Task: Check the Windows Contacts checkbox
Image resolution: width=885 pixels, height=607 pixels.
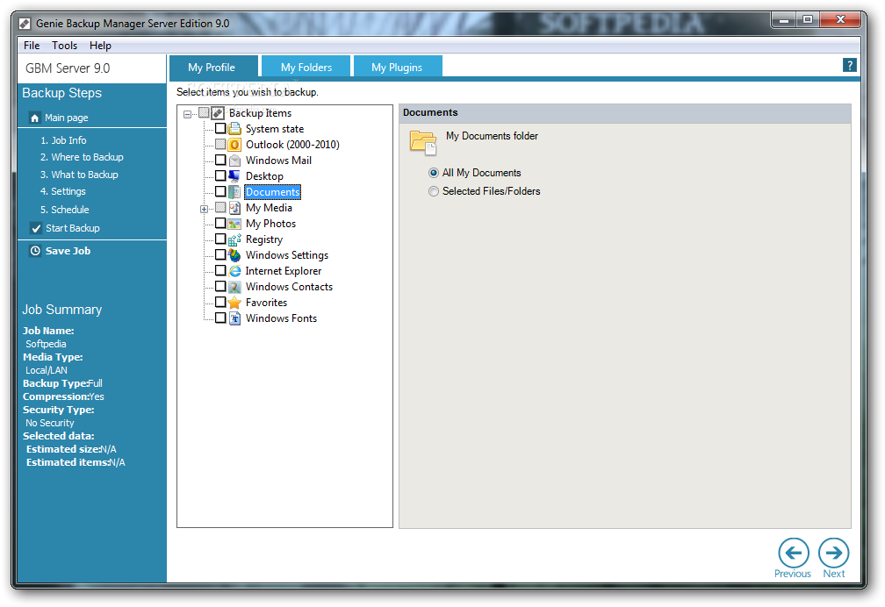Action: pos(220,287)
